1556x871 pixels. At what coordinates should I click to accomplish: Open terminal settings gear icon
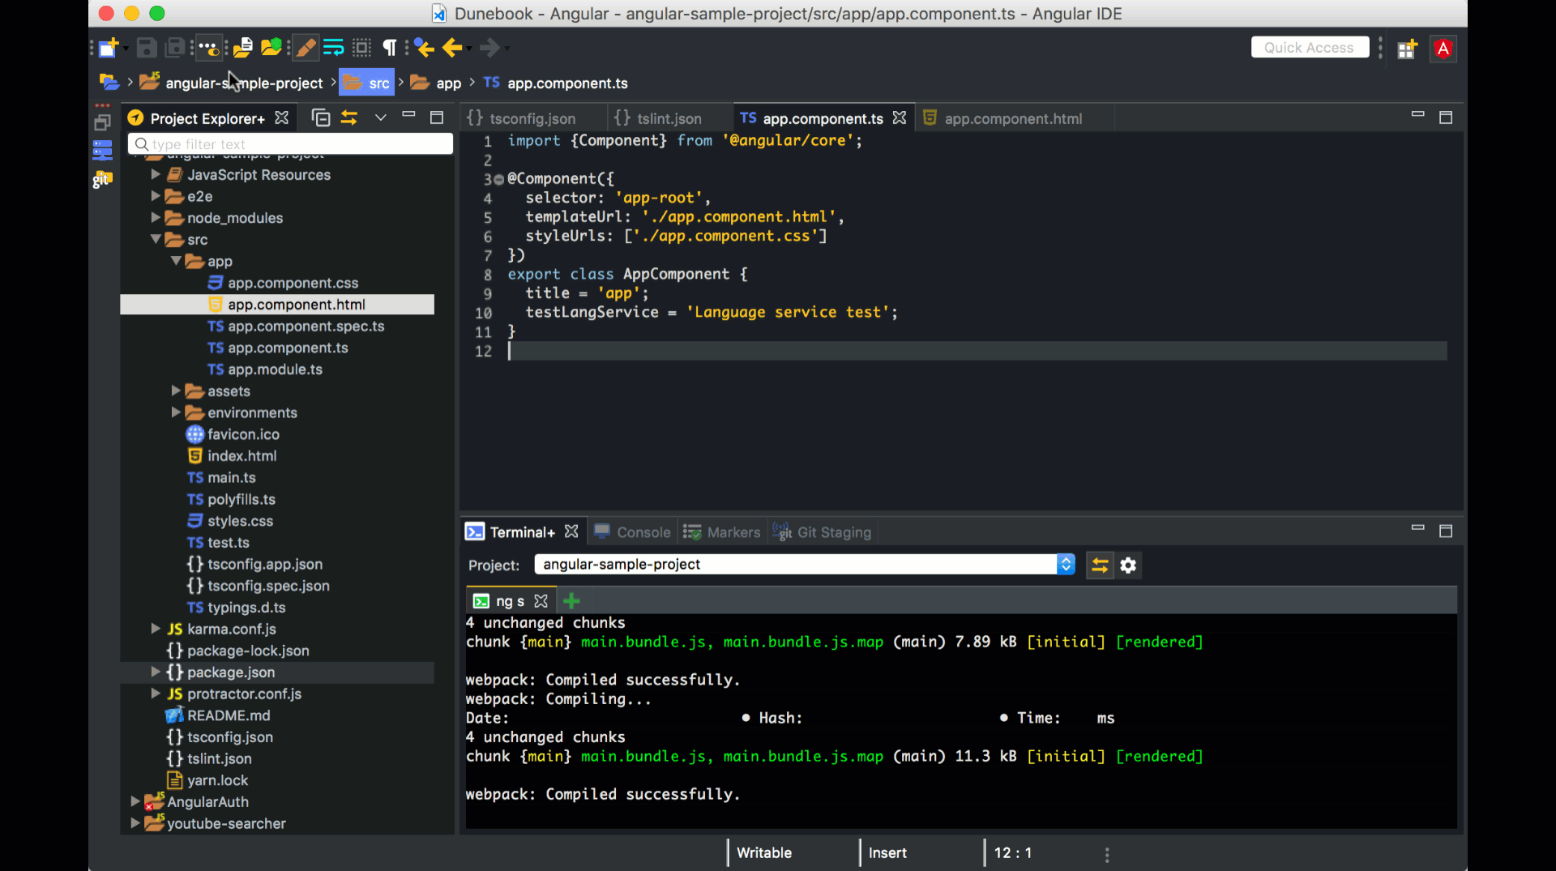(x=1128, y=565)
